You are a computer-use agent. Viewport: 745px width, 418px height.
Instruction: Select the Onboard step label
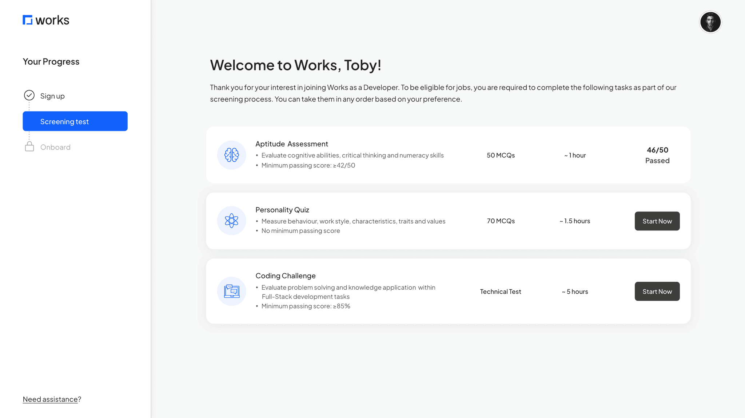55,147
